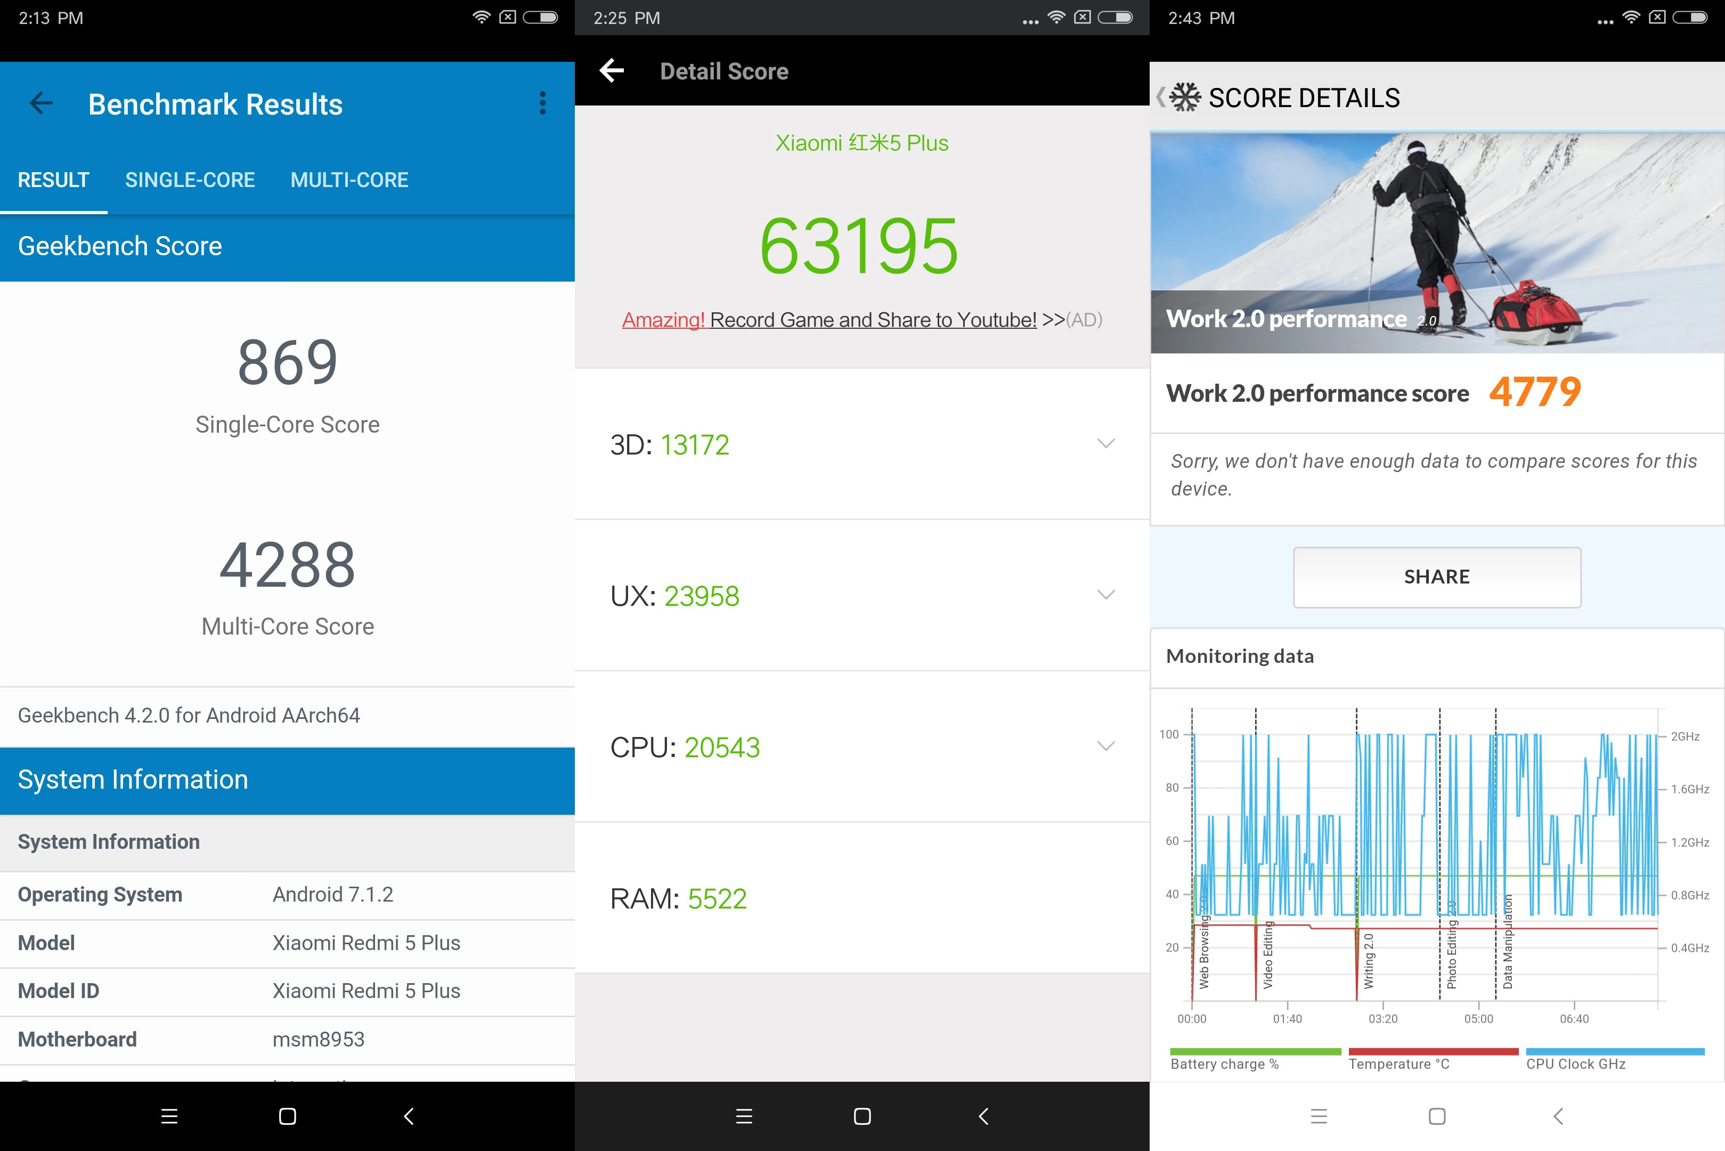Tap the System Information blue section header
The image size is (1725, 1151).
[x=288, y=780]
